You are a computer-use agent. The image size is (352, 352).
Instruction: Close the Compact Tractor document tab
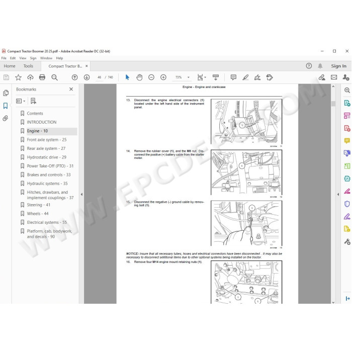(86, 66)
